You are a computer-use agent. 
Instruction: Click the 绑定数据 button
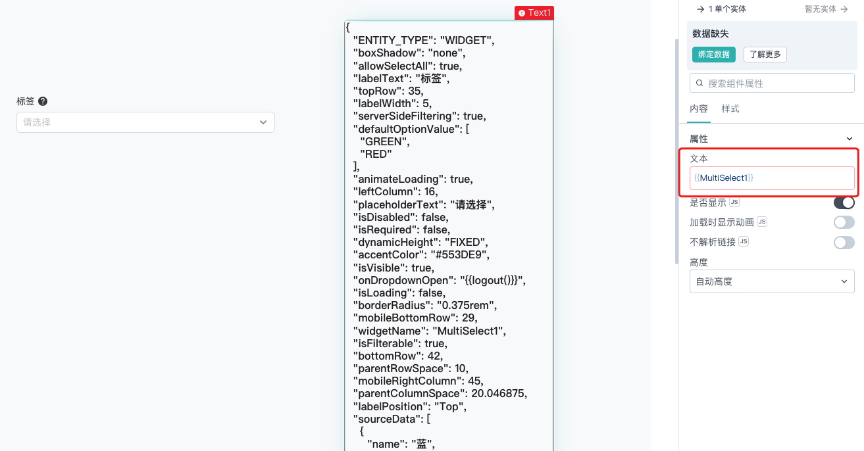click(x=714, y=55)
